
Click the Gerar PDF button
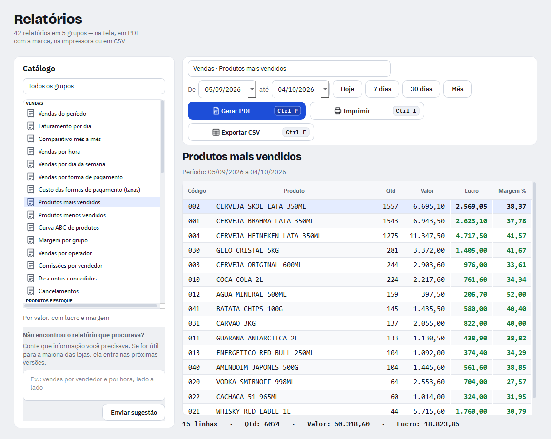[247, 111]
